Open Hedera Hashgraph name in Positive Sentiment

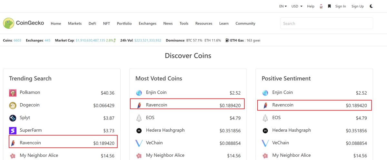pyautogui.click(x=292, y=130)
